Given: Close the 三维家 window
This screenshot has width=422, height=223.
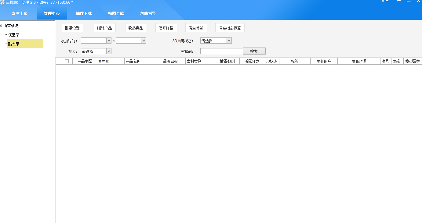Looking at the screenshot, I should click(x=418, y=1).
